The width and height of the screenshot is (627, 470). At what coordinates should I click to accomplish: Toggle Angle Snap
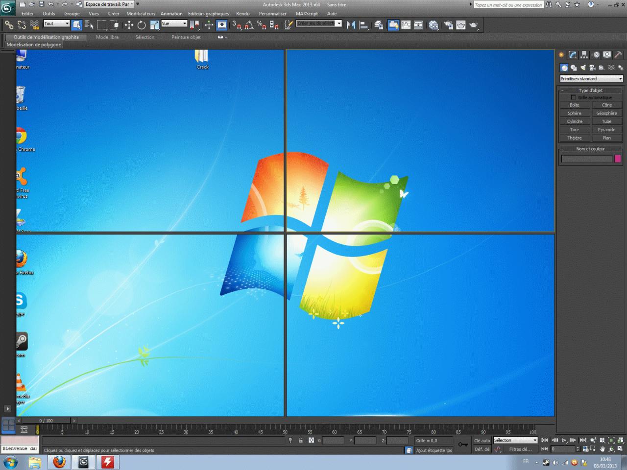click(249, 25)
